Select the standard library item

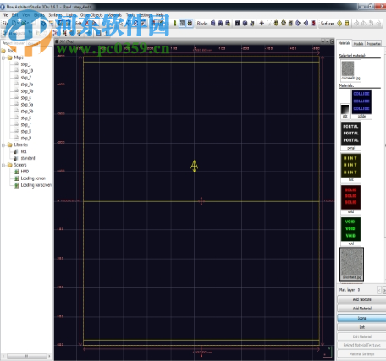[28, 158]
